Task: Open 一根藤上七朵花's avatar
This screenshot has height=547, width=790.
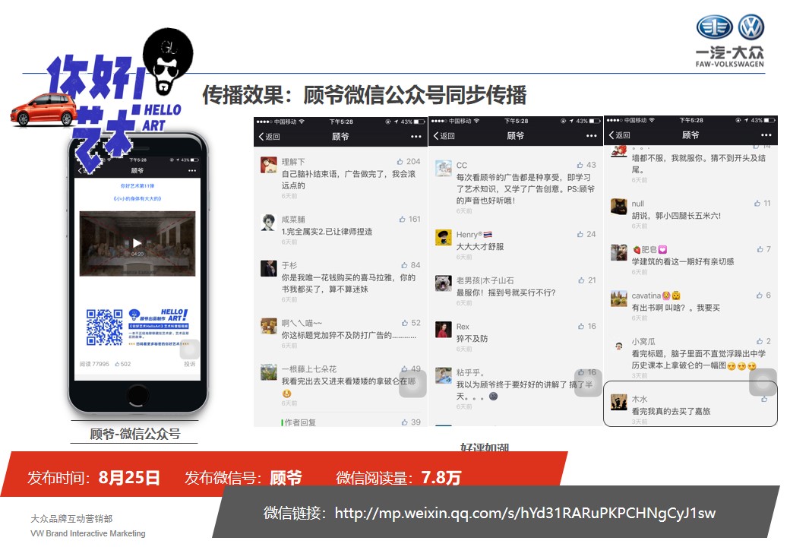Action: point(269,372)
